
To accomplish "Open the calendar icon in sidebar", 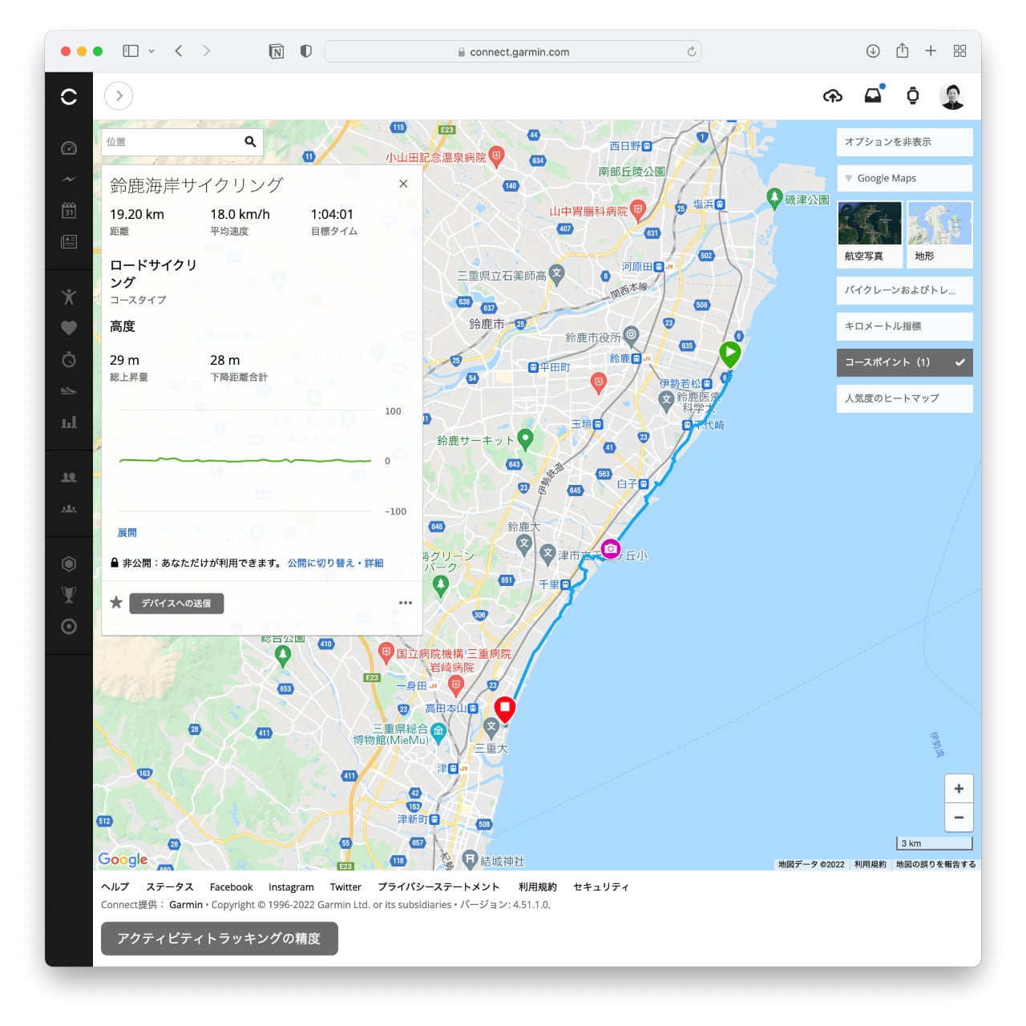I will click(x=69, y=210).
